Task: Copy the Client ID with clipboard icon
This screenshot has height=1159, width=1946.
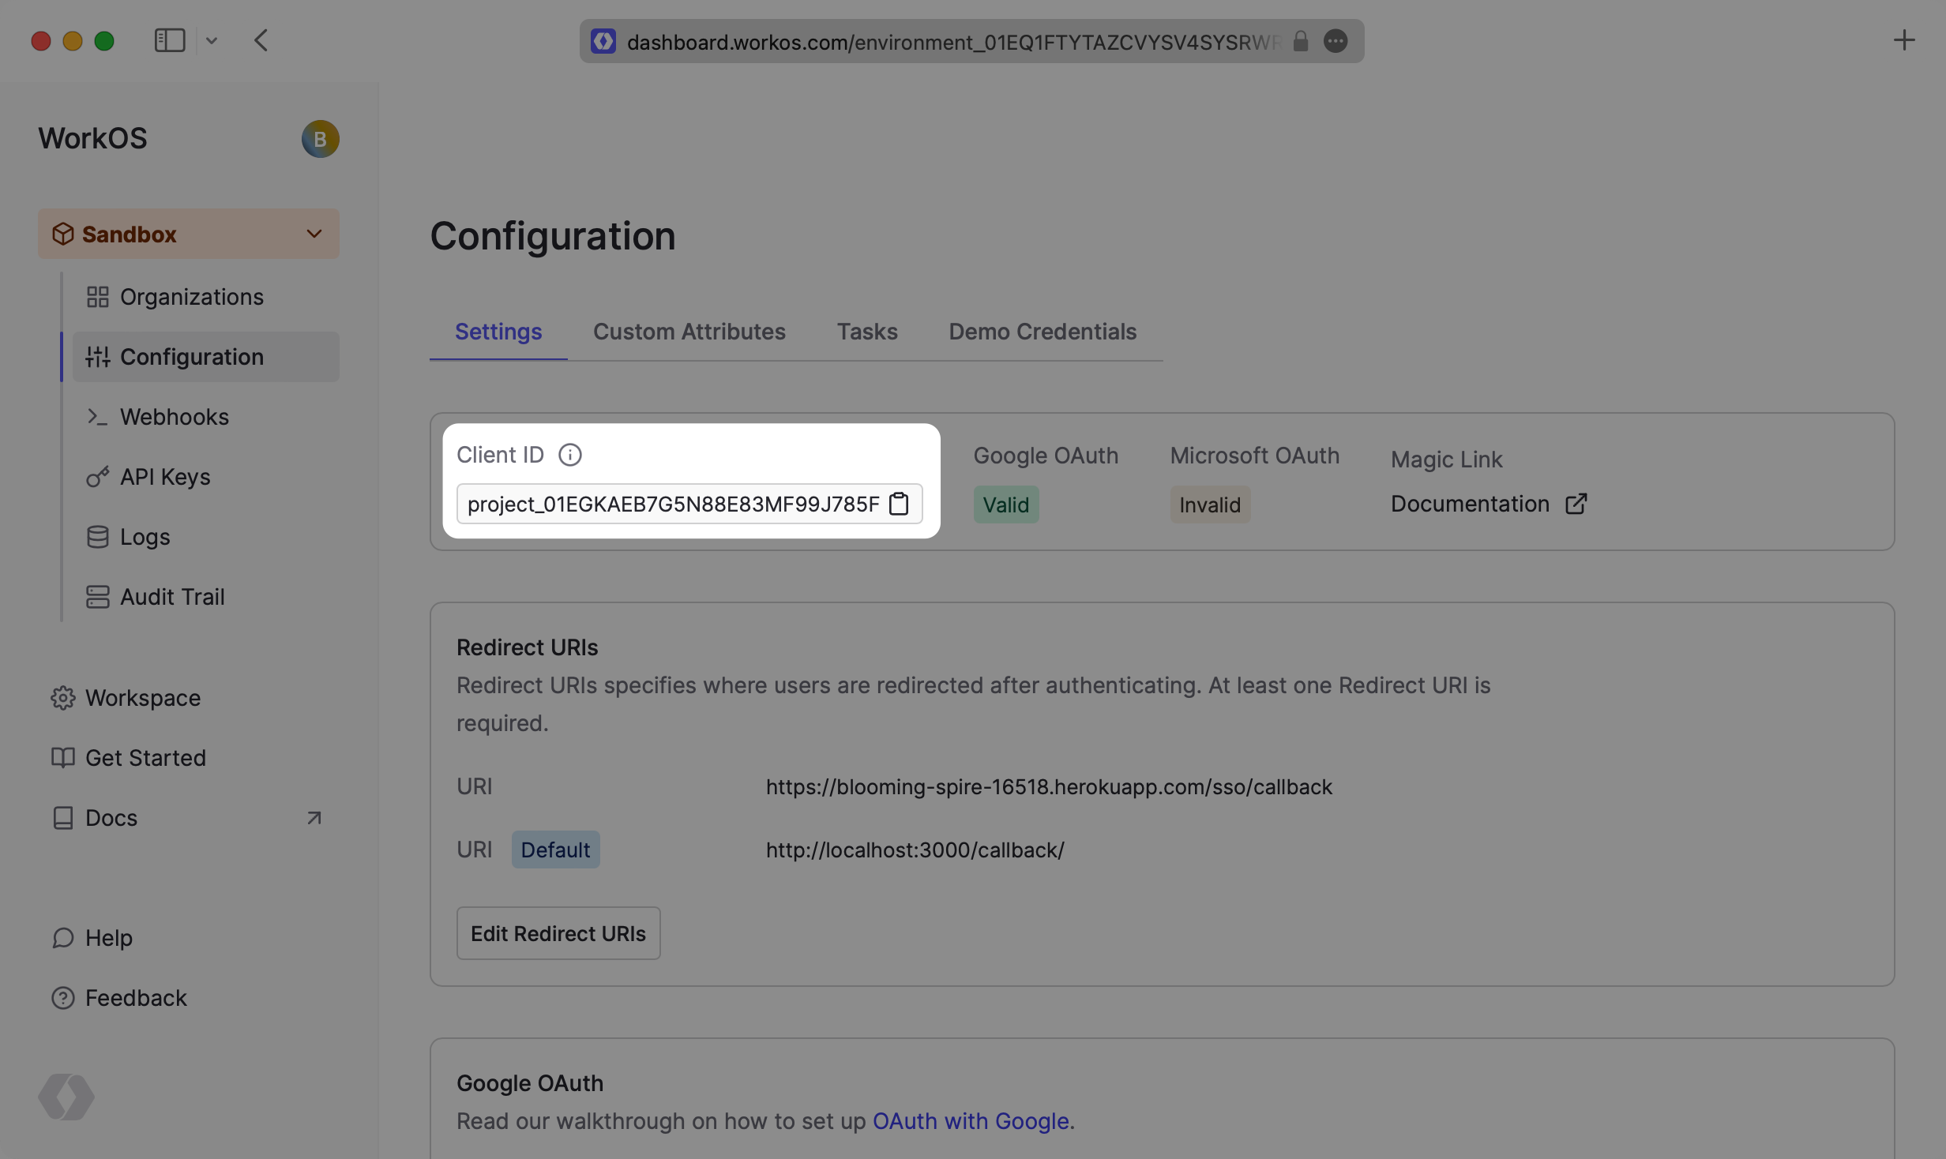Action: [899, 504]
